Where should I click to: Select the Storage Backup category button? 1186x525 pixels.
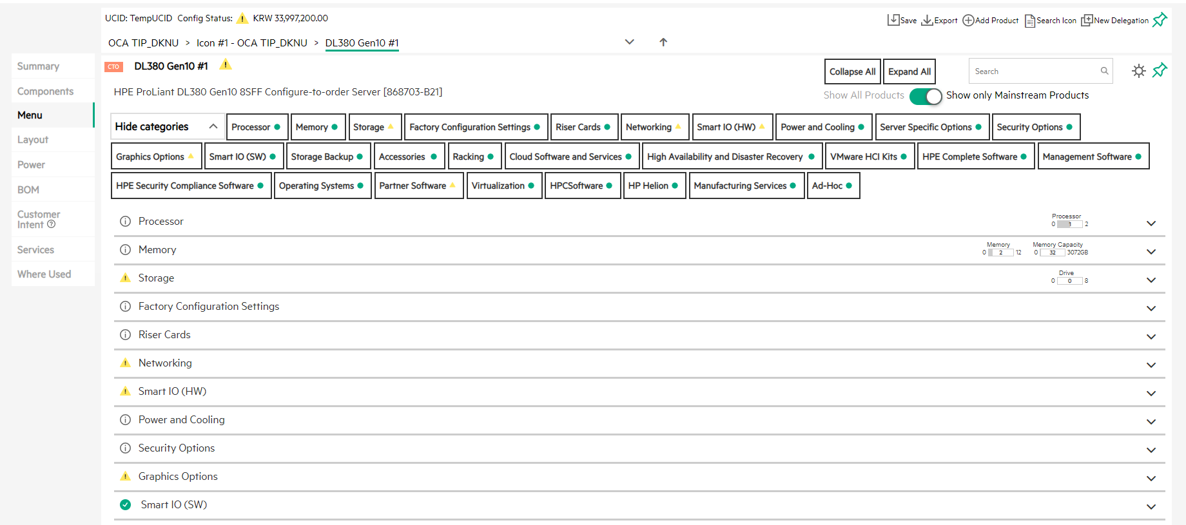(328, 157)
